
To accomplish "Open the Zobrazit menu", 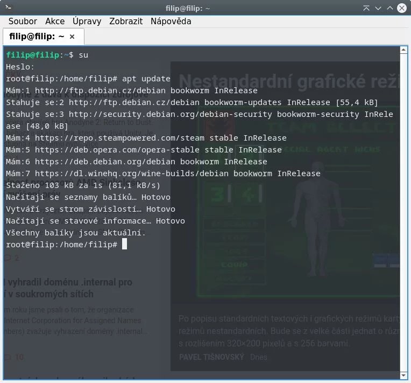I will [x=126, y=21].
